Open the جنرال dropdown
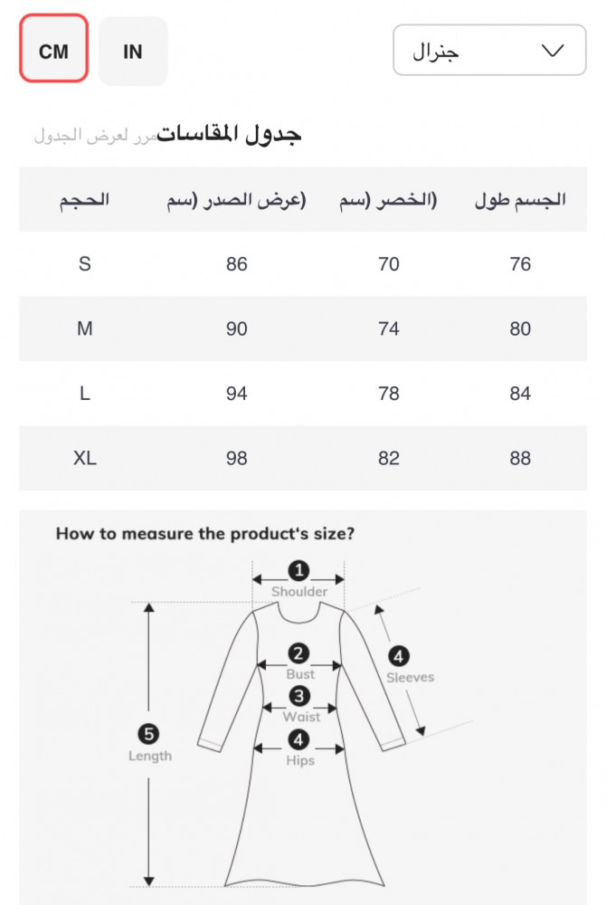Viewport: 606px width, 905px height. pyautogui.click(x=488, y=51)
